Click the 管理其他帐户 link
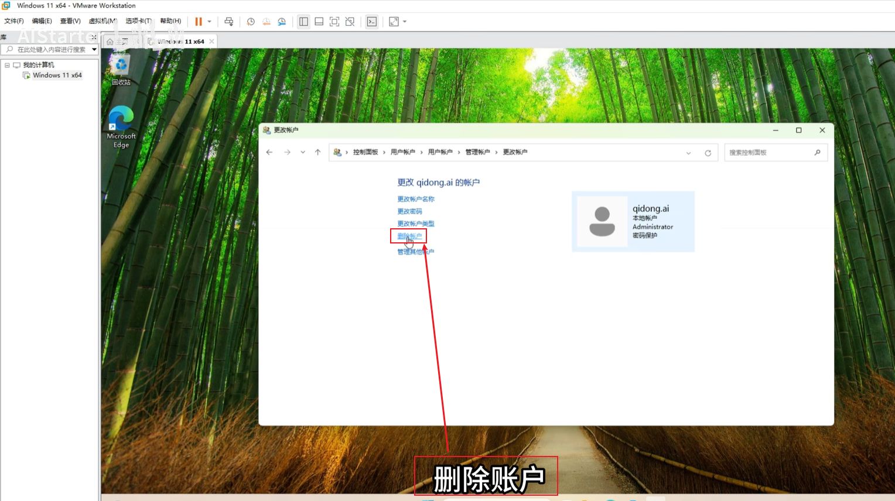 416,252
